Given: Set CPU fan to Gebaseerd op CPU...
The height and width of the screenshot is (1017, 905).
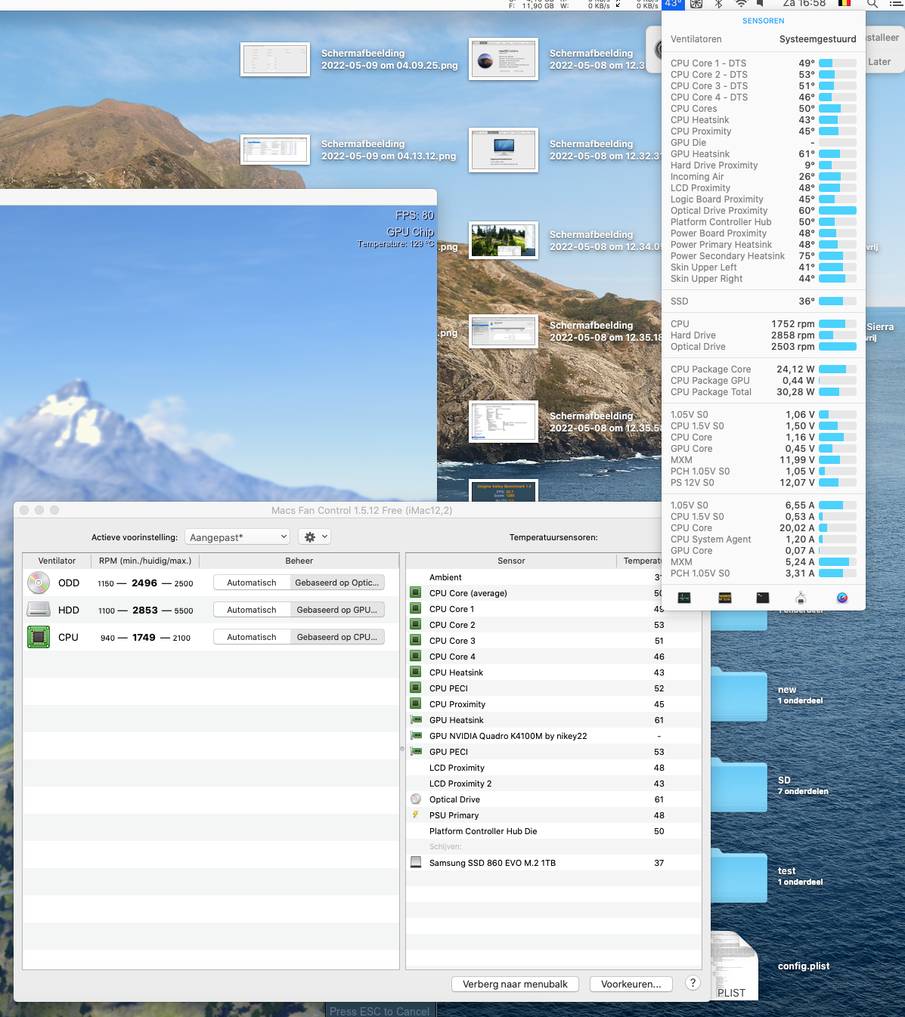Looking at the screenshot, I should pyautogui.click(x=337, y=637).
